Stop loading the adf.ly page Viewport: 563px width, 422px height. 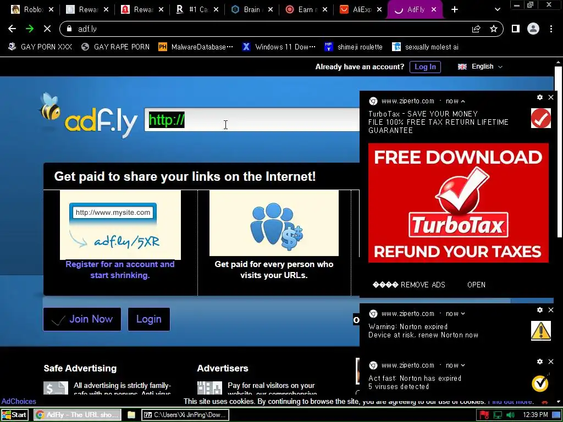coord(47,29)
